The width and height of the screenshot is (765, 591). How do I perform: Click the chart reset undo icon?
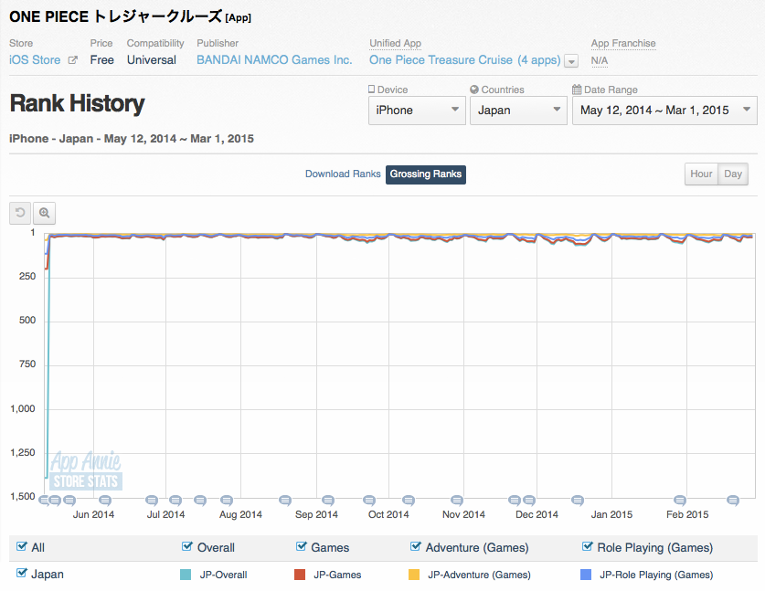(20, 213)
